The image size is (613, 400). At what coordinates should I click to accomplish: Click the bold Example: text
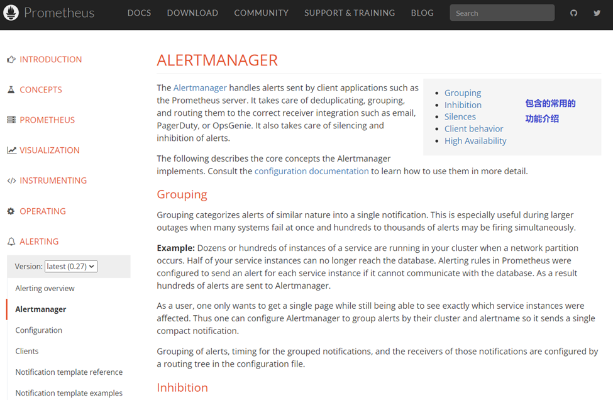click(175, 248)
